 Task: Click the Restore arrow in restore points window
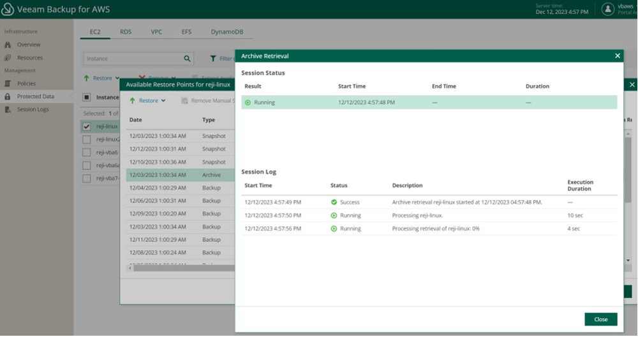tap(132, 101)
